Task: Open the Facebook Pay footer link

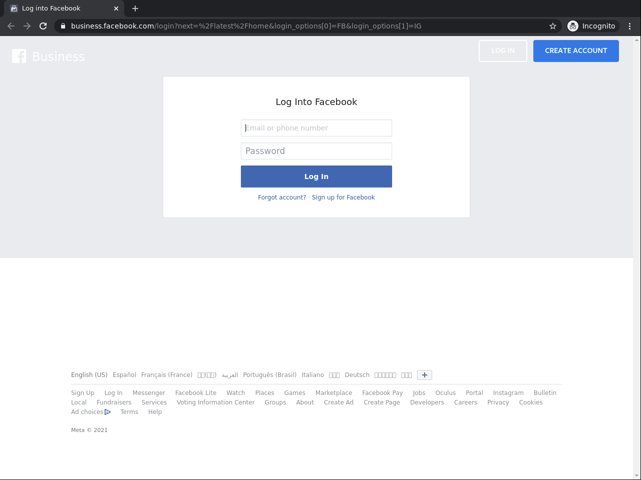Action: coord(383,393)
